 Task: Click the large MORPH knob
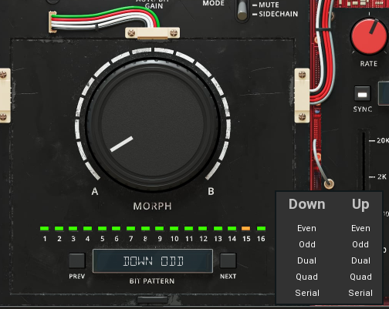pos(153,125)
